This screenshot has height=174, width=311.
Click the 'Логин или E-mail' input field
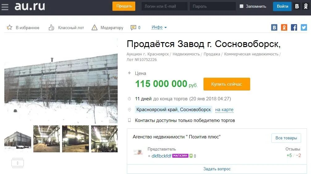(164, 7)
